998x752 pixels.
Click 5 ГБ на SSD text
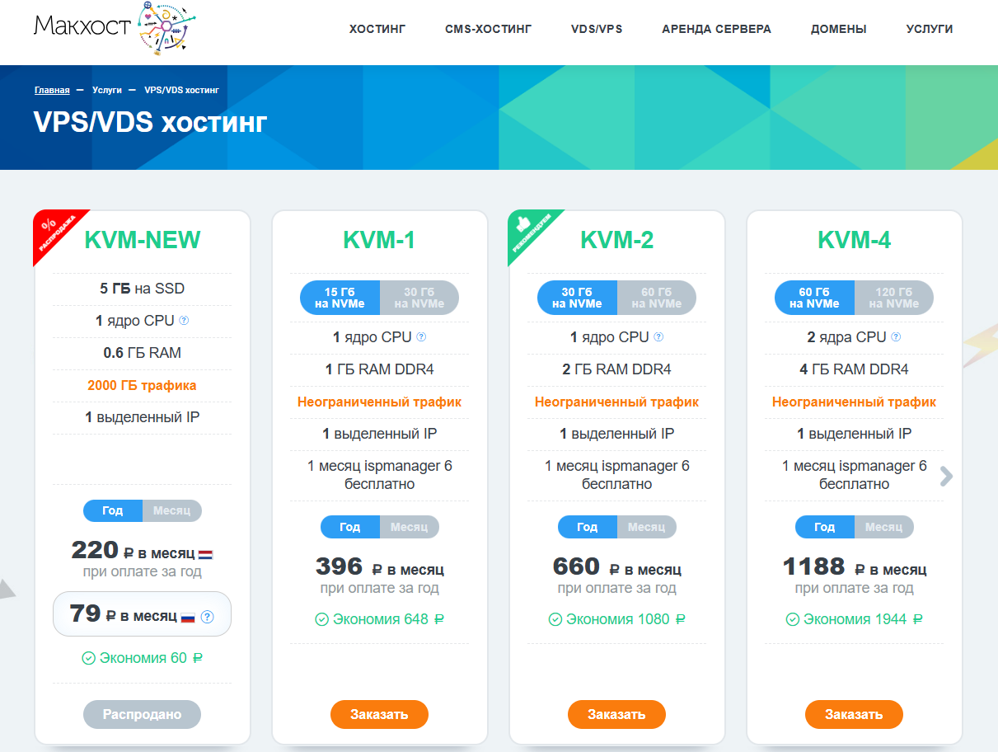tap(142, 289)
